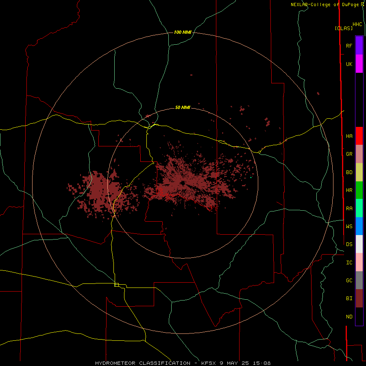Click the ND legend label
The width and height of the screenshot is (366, 366).
tap(349, 317)
